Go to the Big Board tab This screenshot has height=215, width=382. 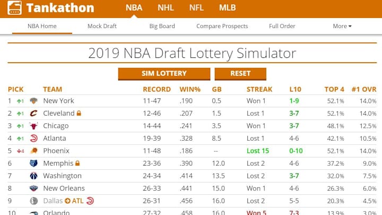click(161, 26)
